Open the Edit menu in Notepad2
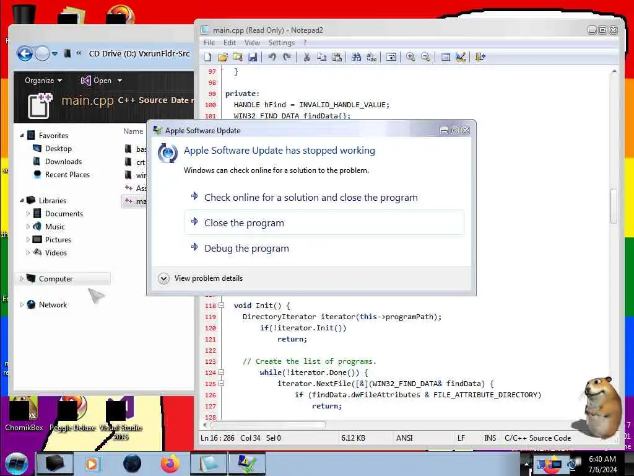Image resolution: width=634 pixels, height=476 pixels. [x=229, y=43]
